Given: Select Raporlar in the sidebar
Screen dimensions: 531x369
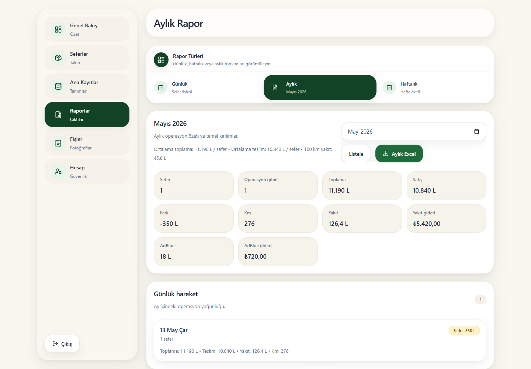Looking at the screenshot, I should tap(87, 115).
